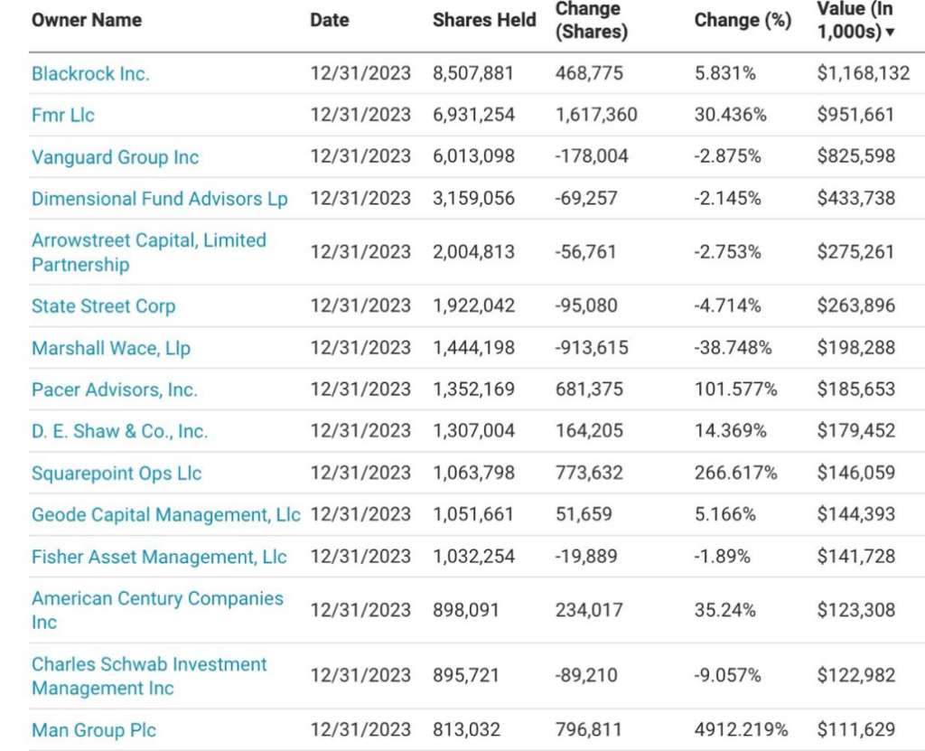Image resolution: width=925 pixels, height=751 pixels.
Task: Open Blackrock Inc. owner link
Action: pyautogui.click(x=90, y=74)
